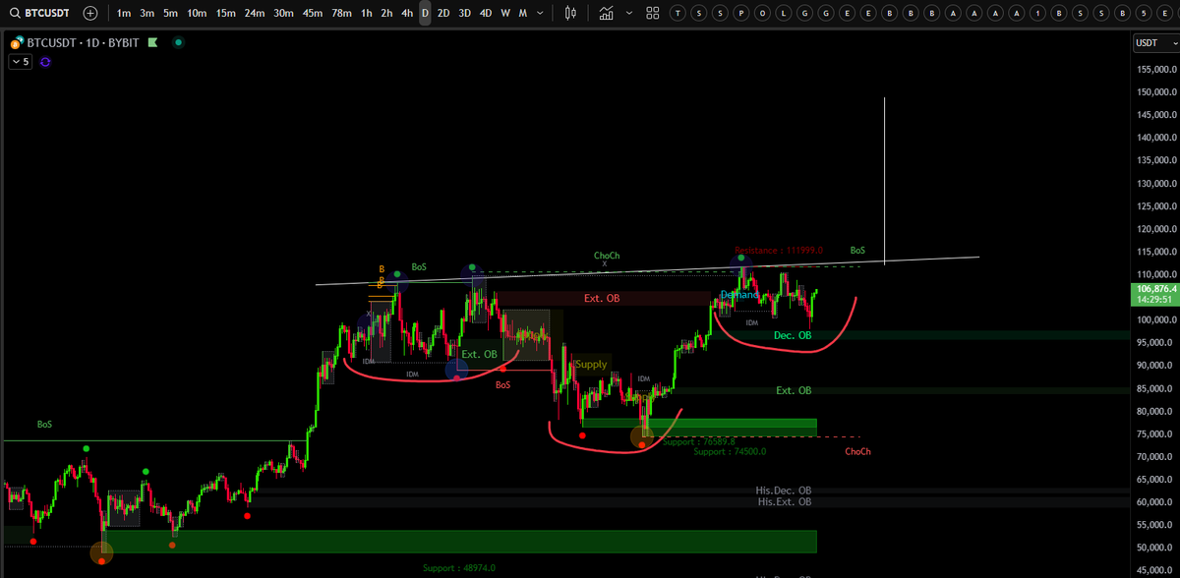The height and width of the screenshot is (578, 1180).
Task: Click the circled 1 toolbar button
Action: click(1035, 13)
